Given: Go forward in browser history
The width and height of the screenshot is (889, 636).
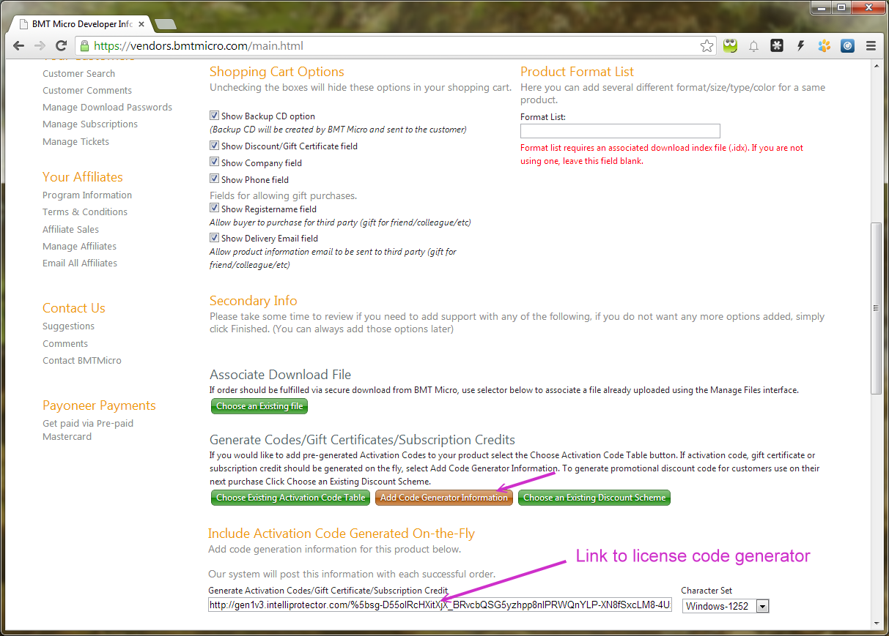Looking at the screenshot, I should [40, 46].
